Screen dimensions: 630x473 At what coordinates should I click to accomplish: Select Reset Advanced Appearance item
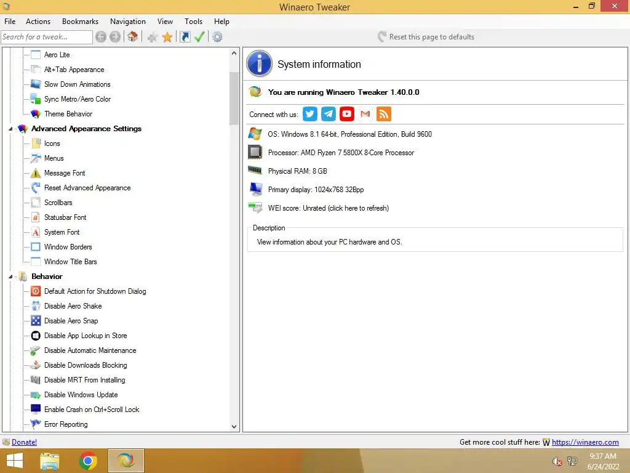tap(87, 188)
